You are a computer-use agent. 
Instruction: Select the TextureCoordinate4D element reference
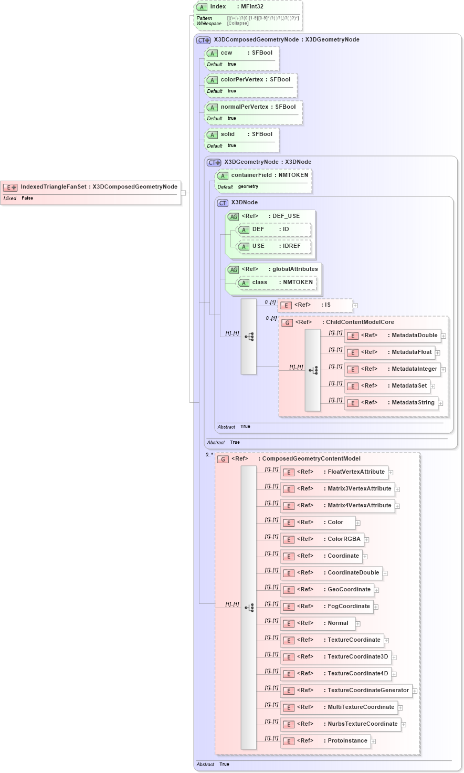[336, 674]
